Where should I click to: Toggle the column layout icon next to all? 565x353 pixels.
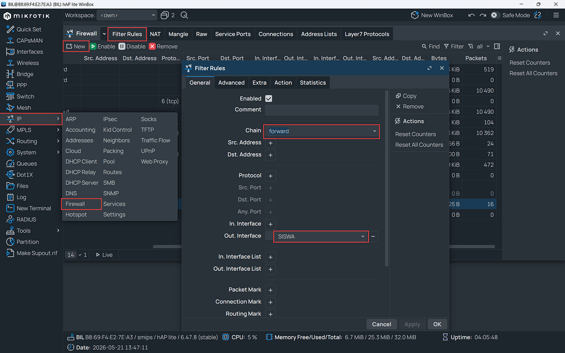click(x=497, y=46)
